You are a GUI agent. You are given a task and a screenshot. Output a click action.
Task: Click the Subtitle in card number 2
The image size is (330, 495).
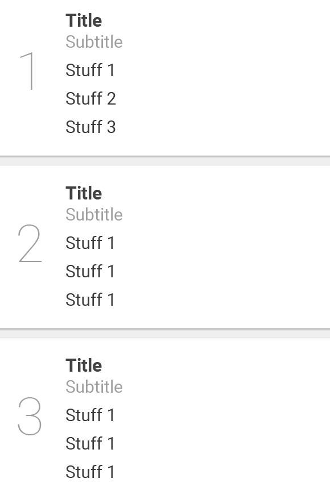[94, 214]
